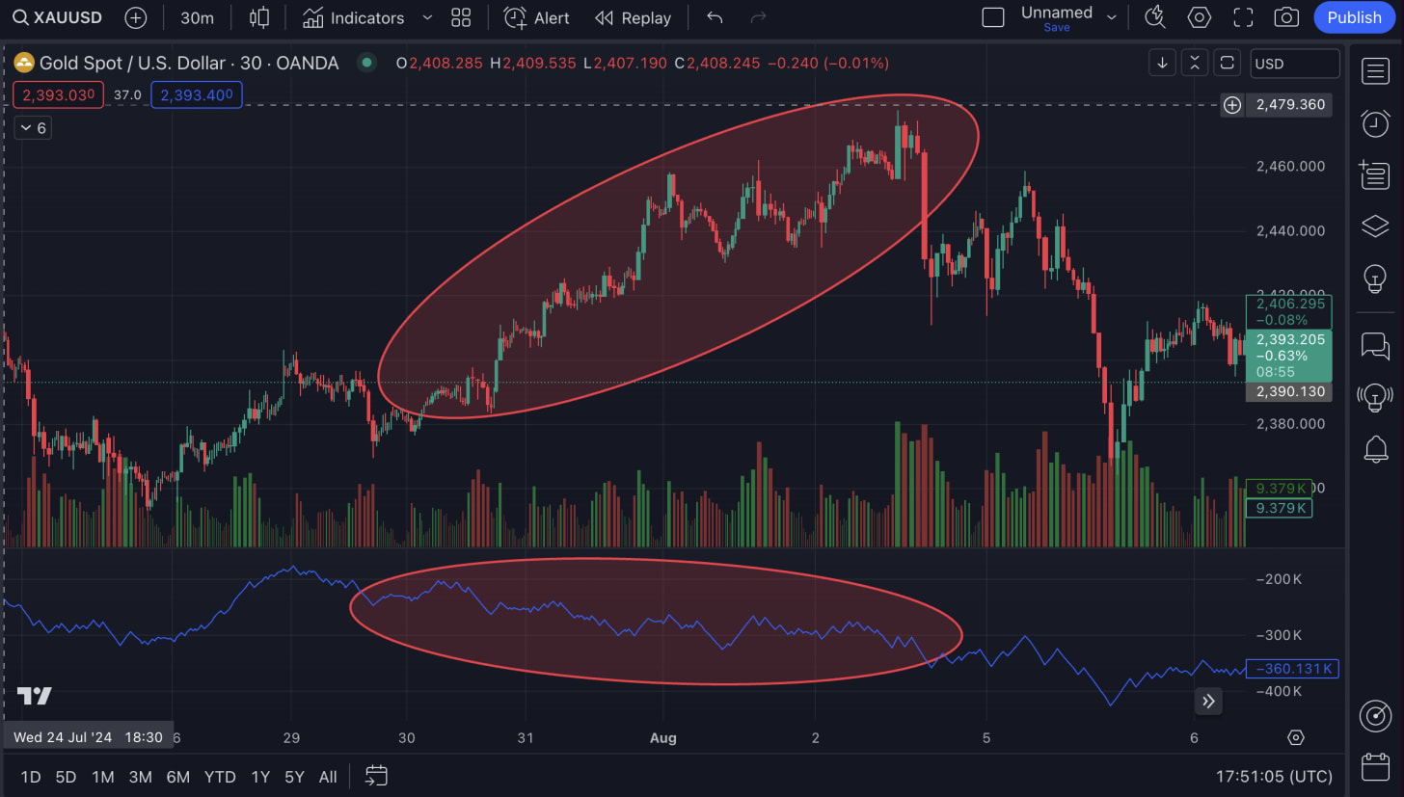Open the target hotlist icon in sidebar
The image size is (1404, 797).
coord(1375,715)
